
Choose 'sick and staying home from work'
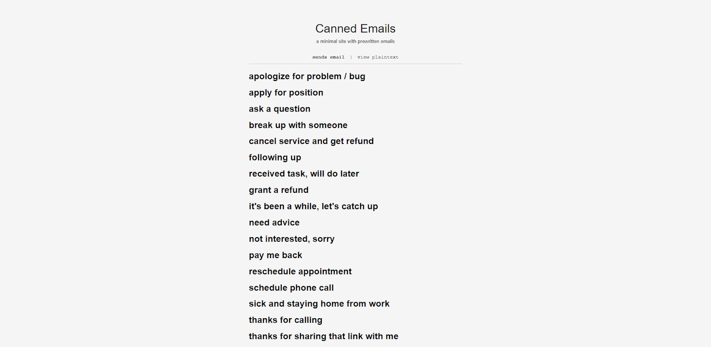click(319, 304)
